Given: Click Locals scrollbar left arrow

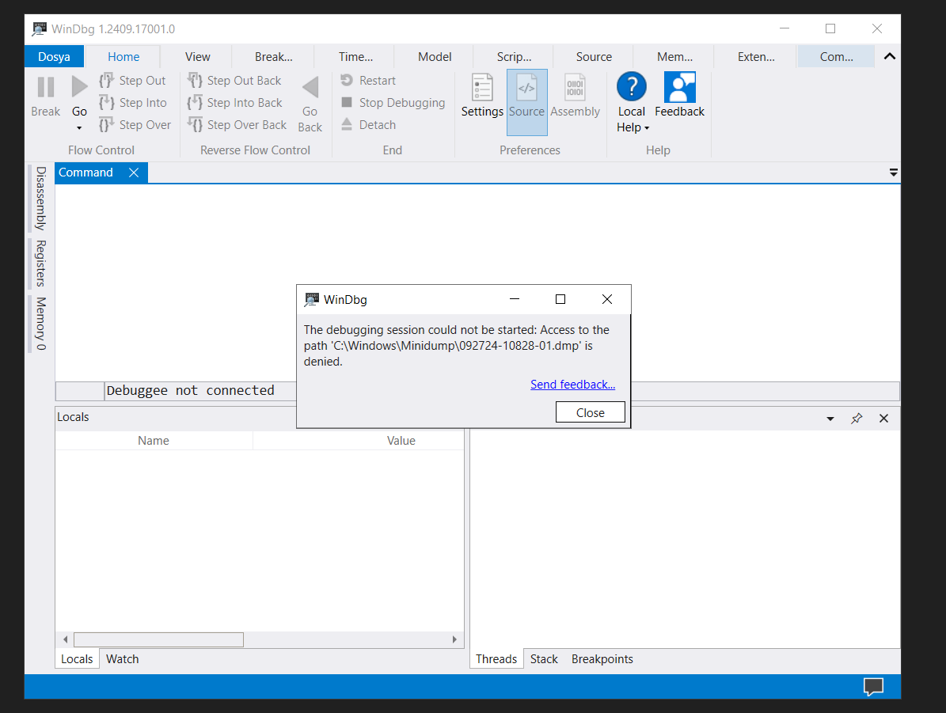Looking at the screenshot, I should point(65,639).
